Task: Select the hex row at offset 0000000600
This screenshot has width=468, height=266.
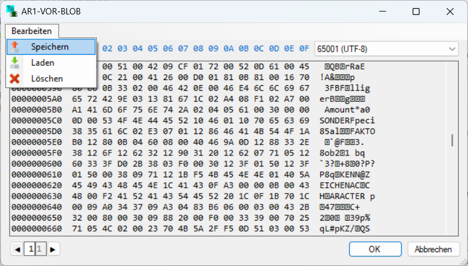Action: point(35,164)
